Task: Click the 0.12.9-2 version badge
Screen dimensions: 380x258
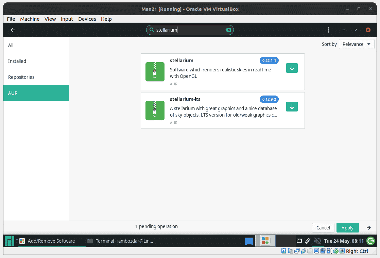Action: point(269,99)
